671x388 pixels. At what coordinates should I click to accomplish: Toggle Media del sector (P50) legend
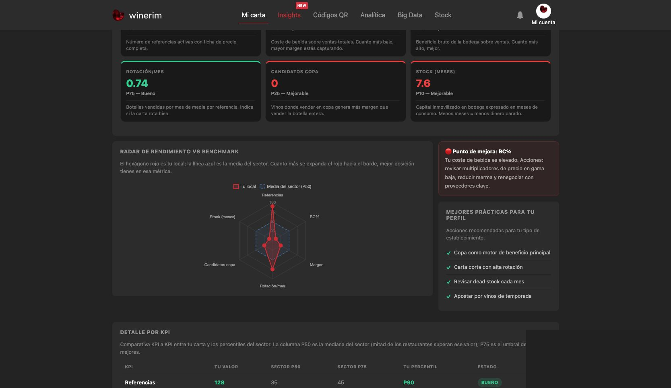(285, 186)
